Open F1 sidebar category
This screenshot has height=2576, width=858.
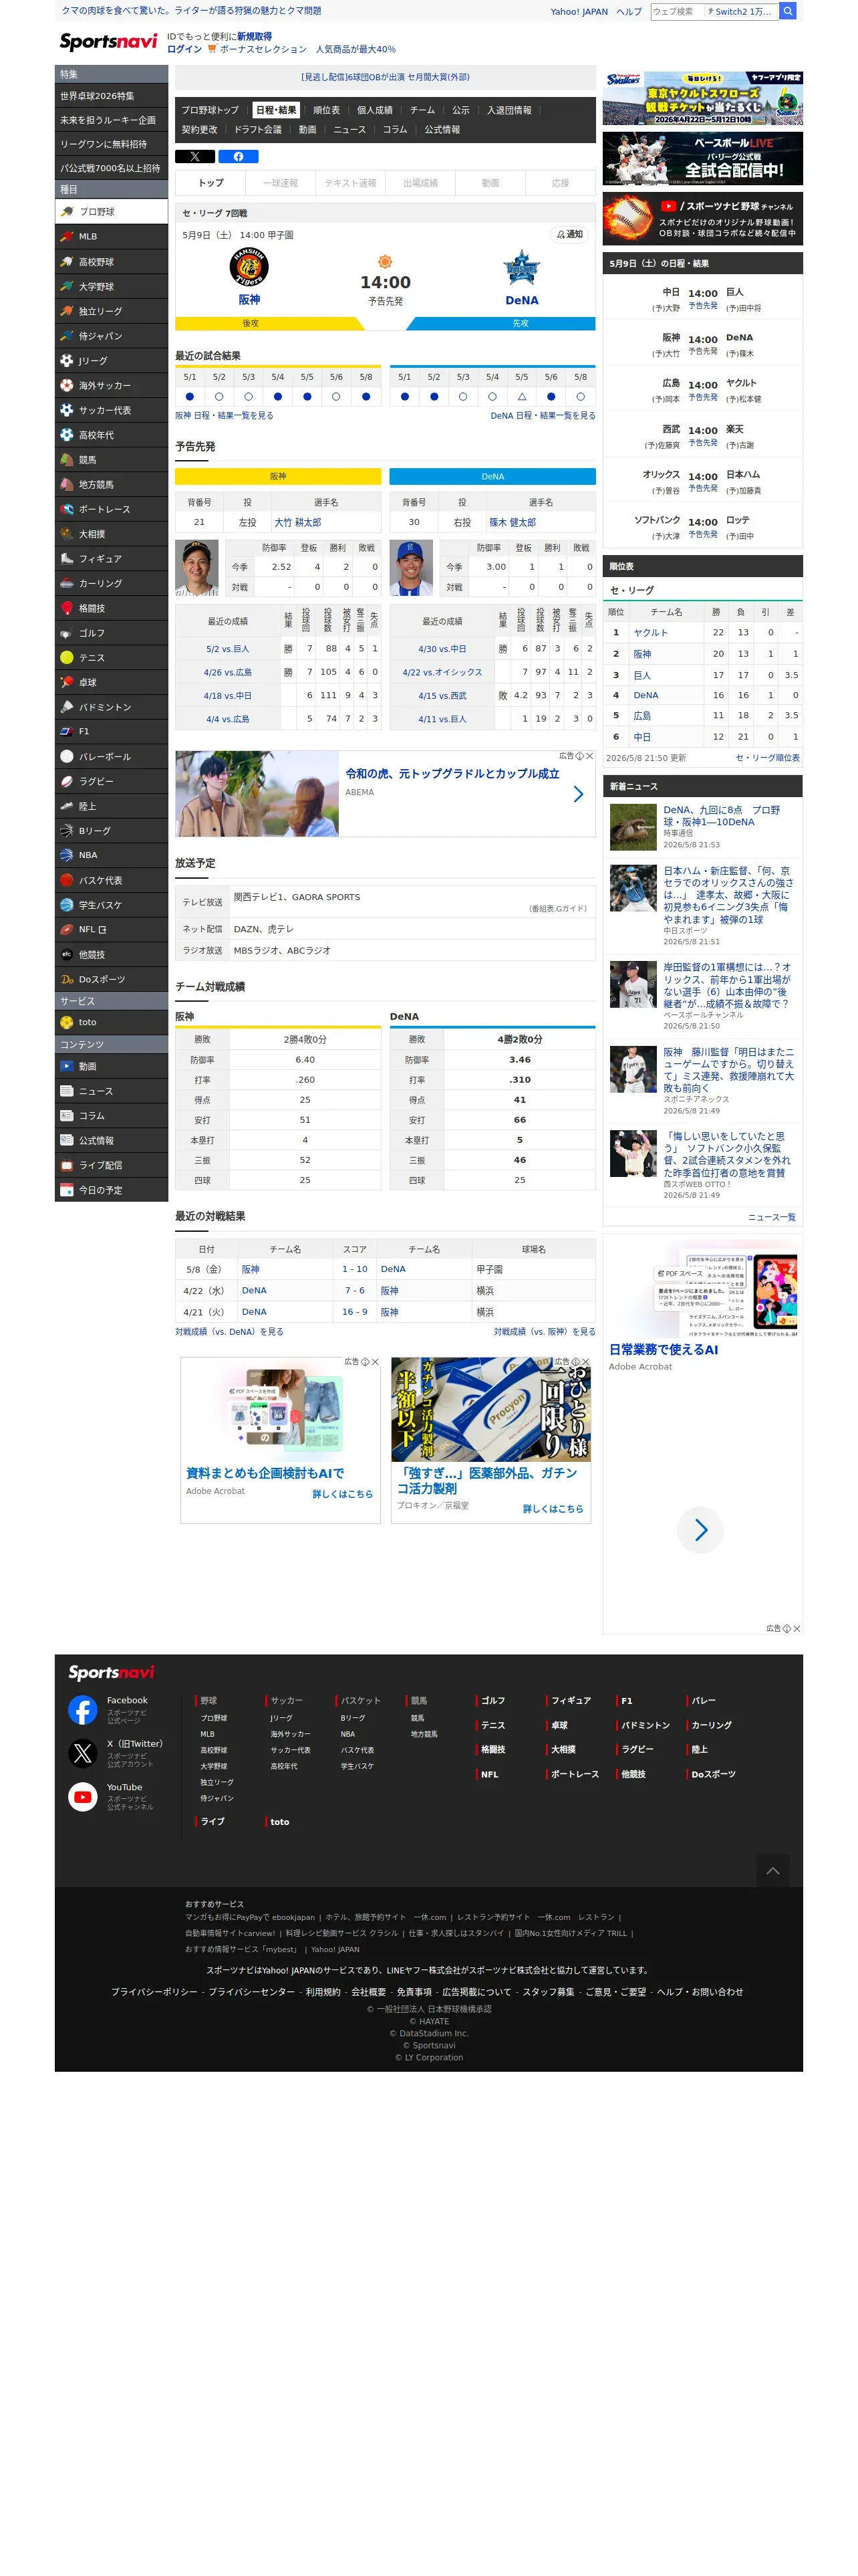pos(111,732)
